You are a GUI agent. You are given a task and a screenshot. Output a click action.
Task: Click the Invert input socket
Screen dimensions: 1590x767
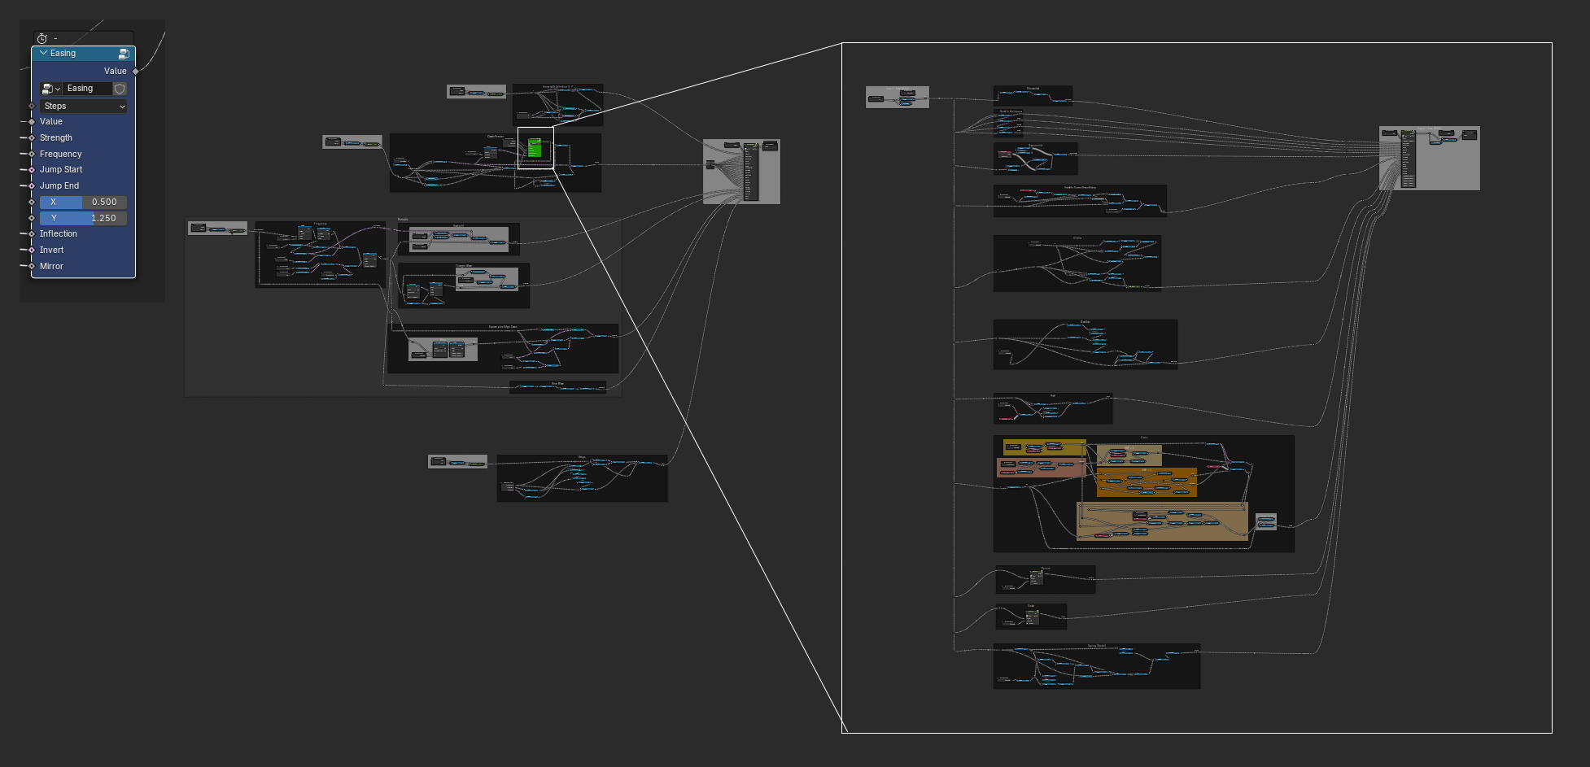(32, 250)
